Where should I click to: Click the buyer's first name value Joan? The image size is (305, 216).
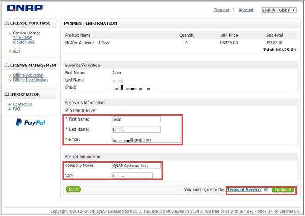(x=116, y=73)
